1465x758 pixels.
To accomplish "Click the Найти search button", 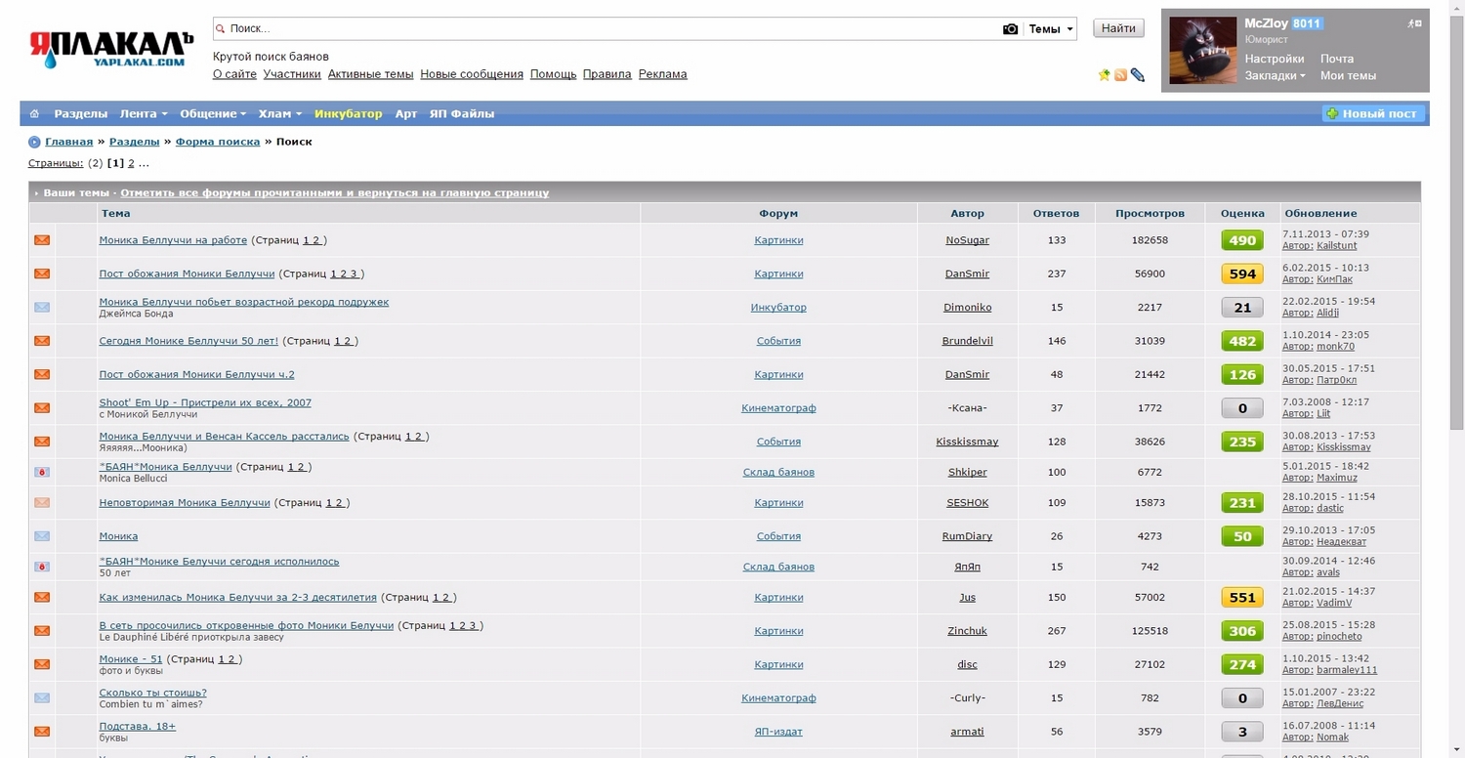I will click(1118, 28).
